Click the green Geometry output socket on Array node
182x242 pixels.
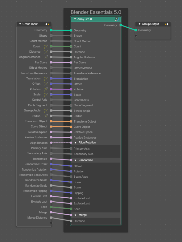tap(121, 25)
